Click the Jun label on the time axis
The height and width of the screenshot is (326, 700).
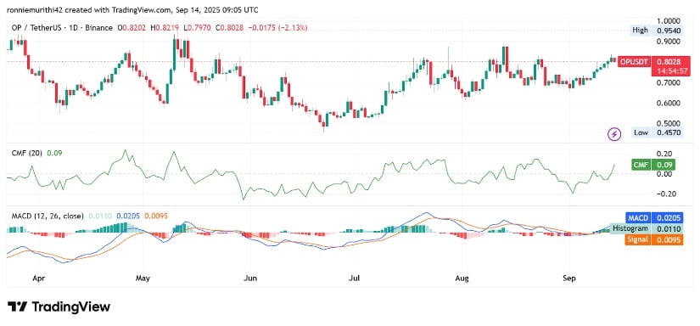tap(250, 278)
